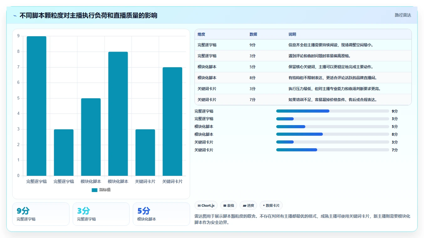Click the 7分 cell in the table

pyautogui.click(x=252, y=100)
